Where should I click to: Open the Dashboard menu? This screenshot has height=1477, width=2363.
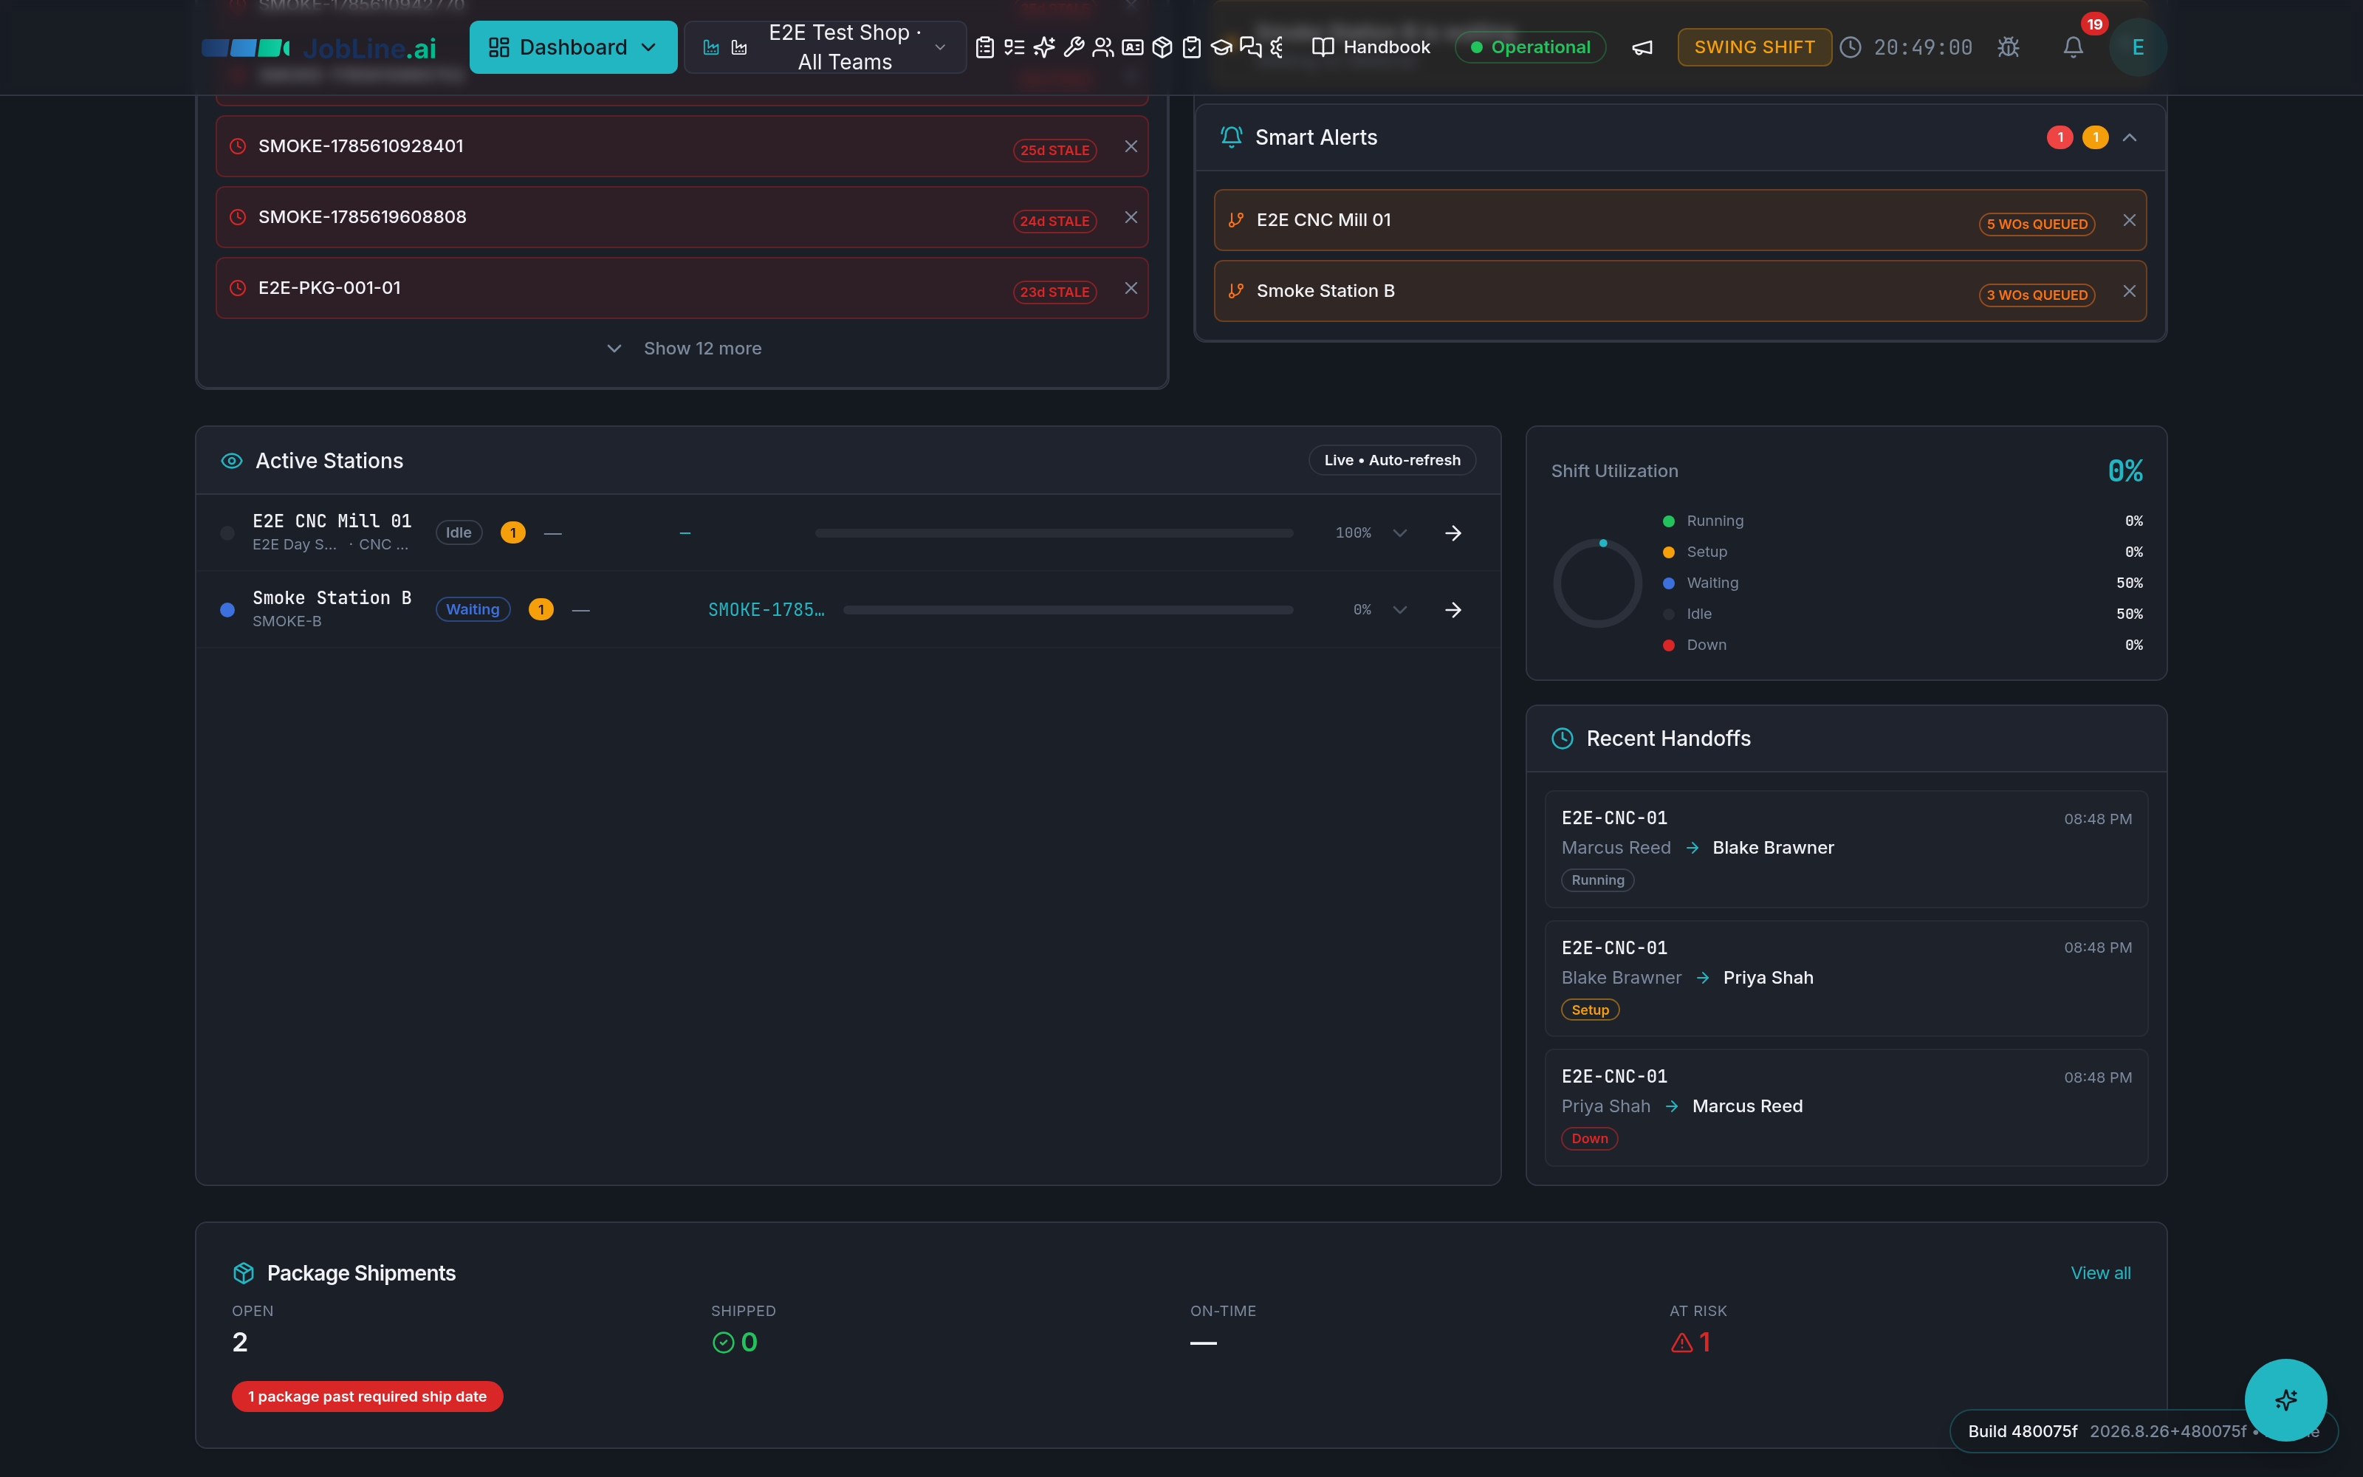point(573,47)
